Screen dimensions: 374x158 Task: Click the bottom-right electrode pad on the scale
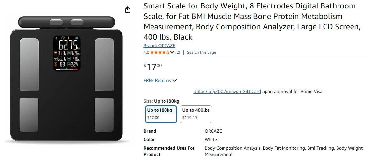click(x=104, y=115)
